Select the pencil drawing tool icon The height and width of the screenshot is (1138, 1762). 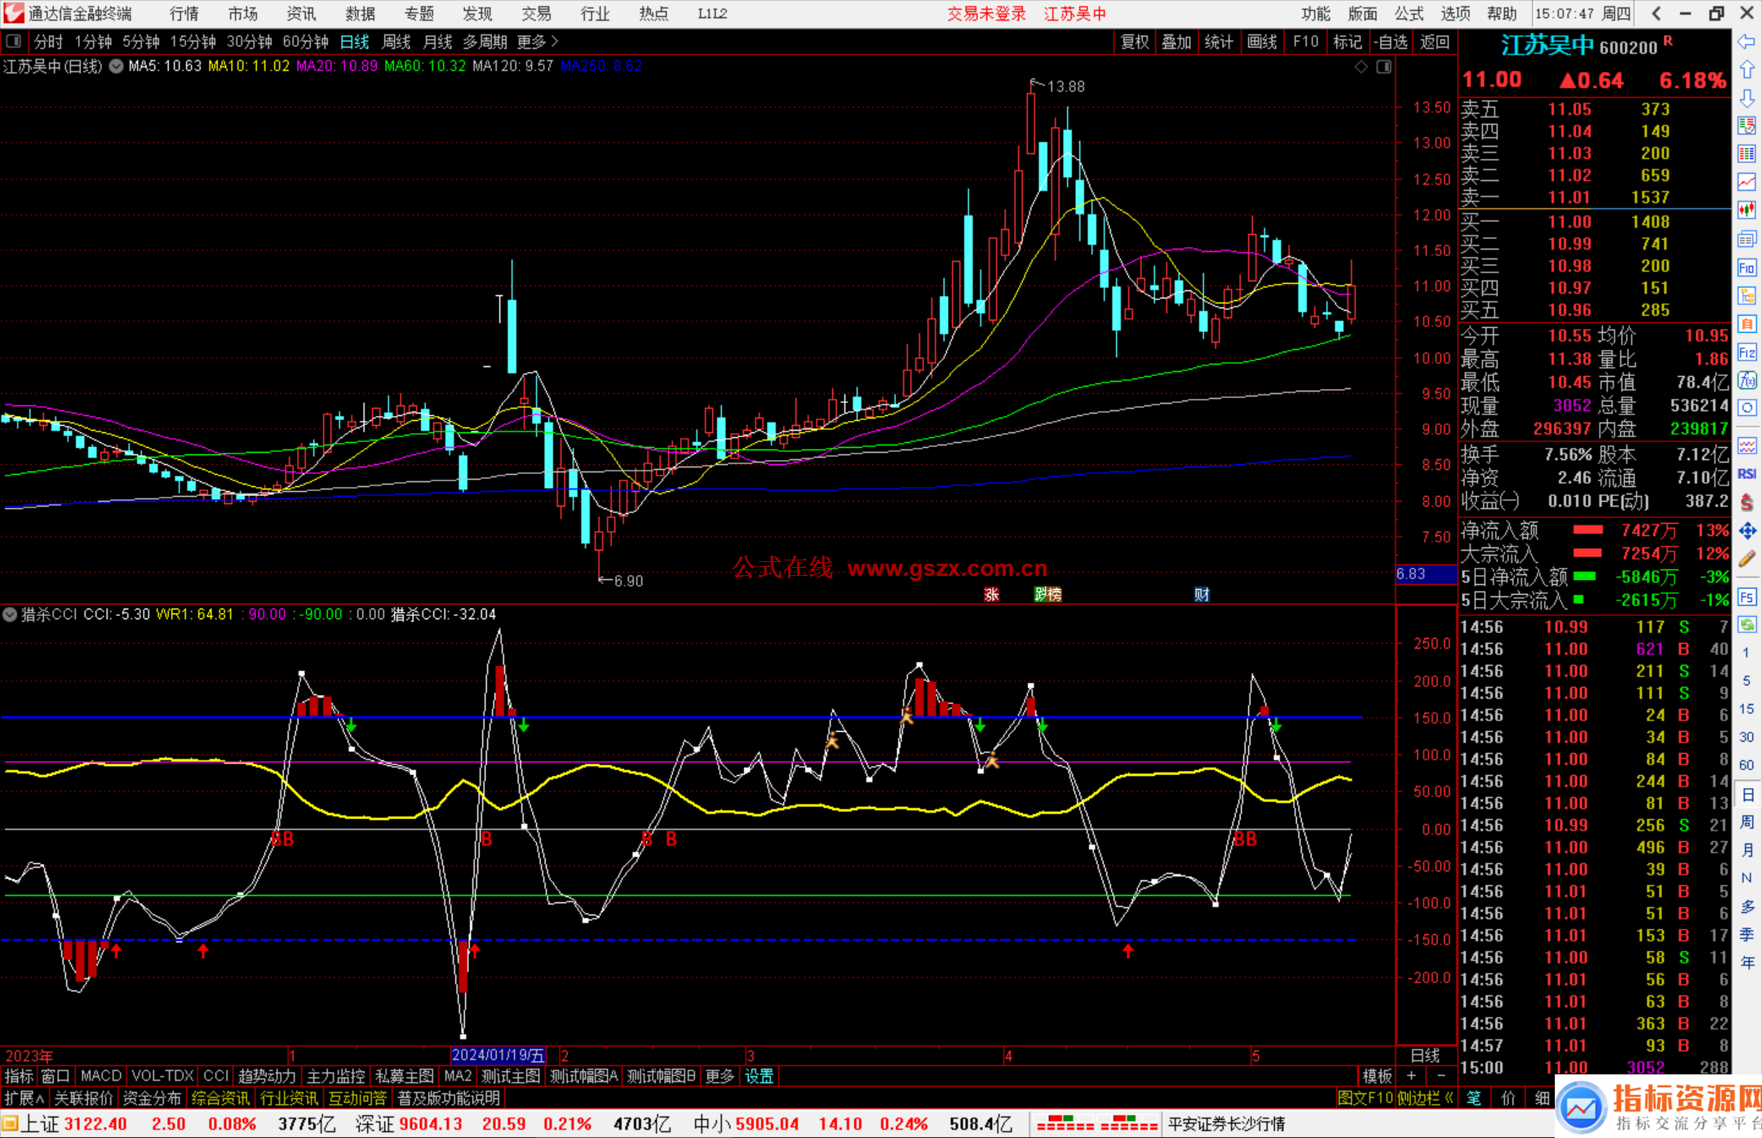click(x=1747, y=559)
